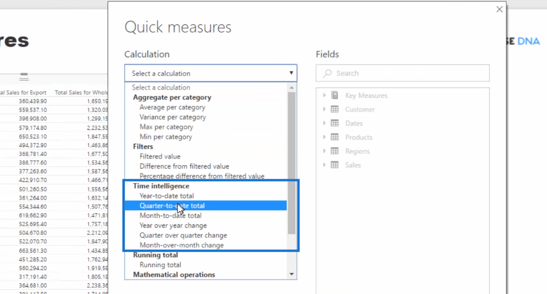This screenshot has height=294, width=547.
Task: Click the Key Measures calculator icon
Action: point(335,95)
